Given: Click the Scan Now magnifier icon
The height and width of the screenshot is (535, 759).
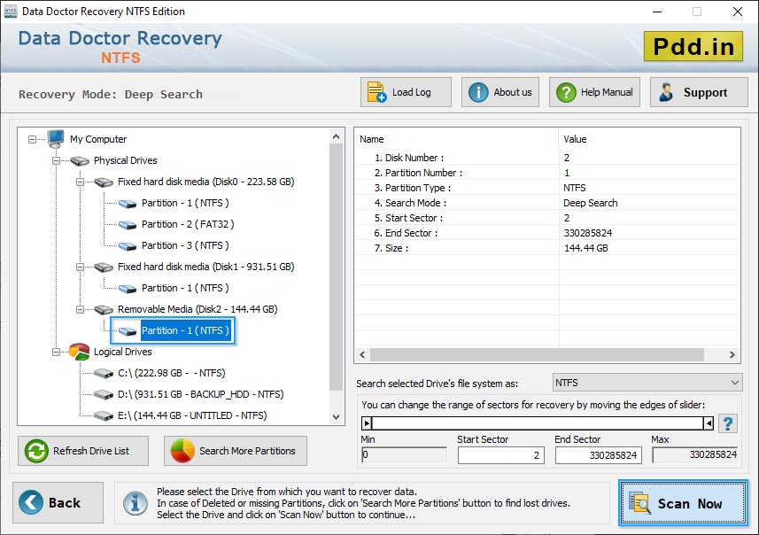Looking at the screenshot, I should [x=639, y=502].
